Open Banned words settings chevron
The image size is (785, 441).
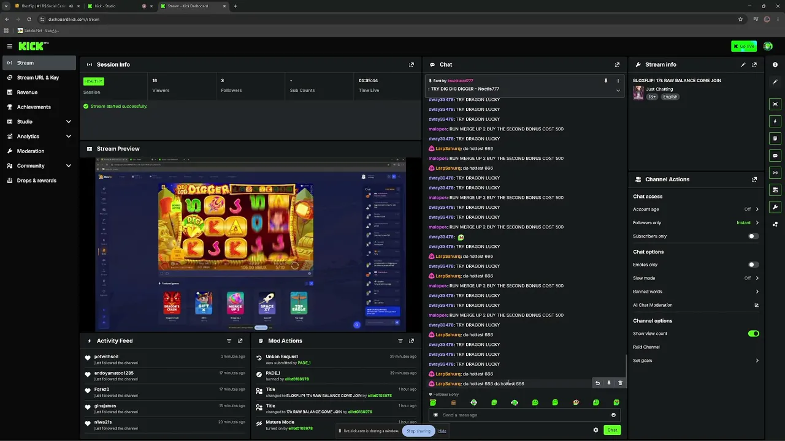click(x=757, y=292)
